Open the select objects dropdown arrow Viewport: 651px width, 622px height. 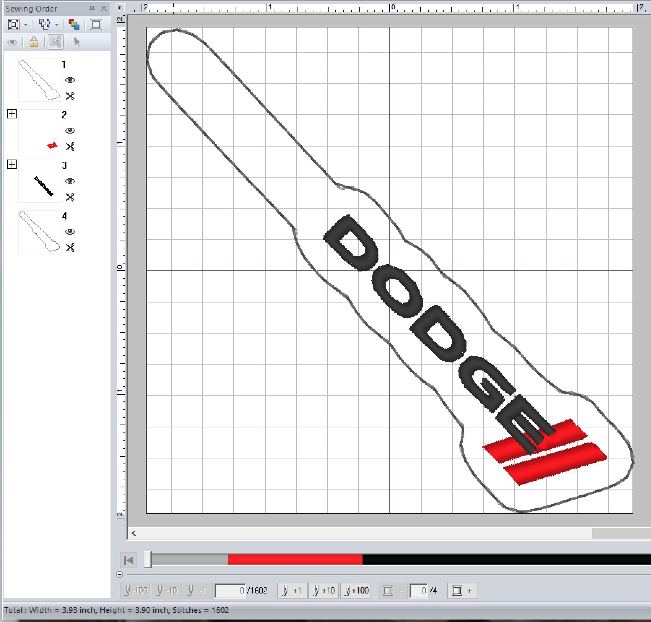coord(57,25)
